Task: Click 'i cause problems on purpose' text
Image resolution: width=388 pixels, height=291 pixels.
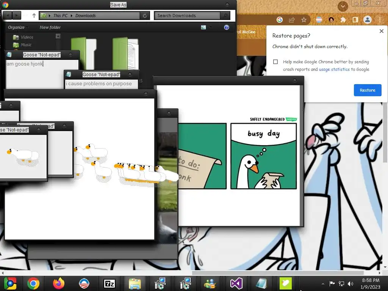Action: click(99, 84)
